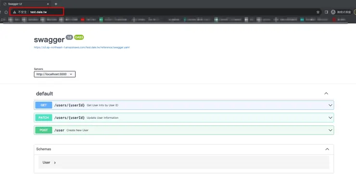Click the swagger title text
Screen dimensions: 356x178
click(x=49, y=40)
